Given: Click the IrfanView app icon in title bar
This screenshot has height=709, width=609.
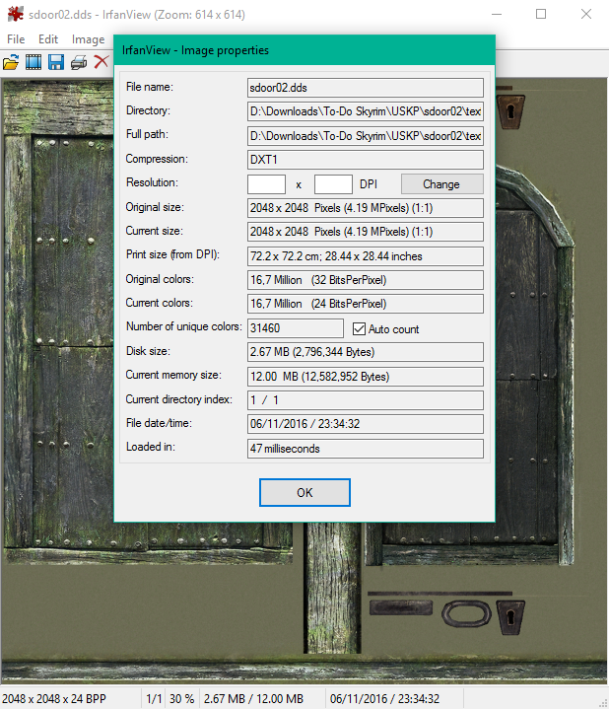Looking at the screenshot, I should point(13,15).
